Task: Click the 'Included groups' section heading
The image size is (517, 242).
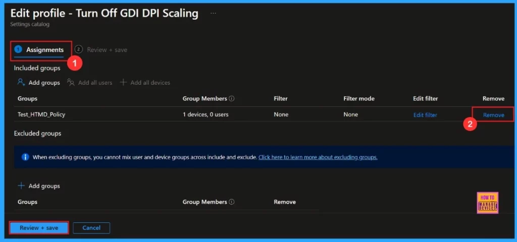Action: click(37, 68)
